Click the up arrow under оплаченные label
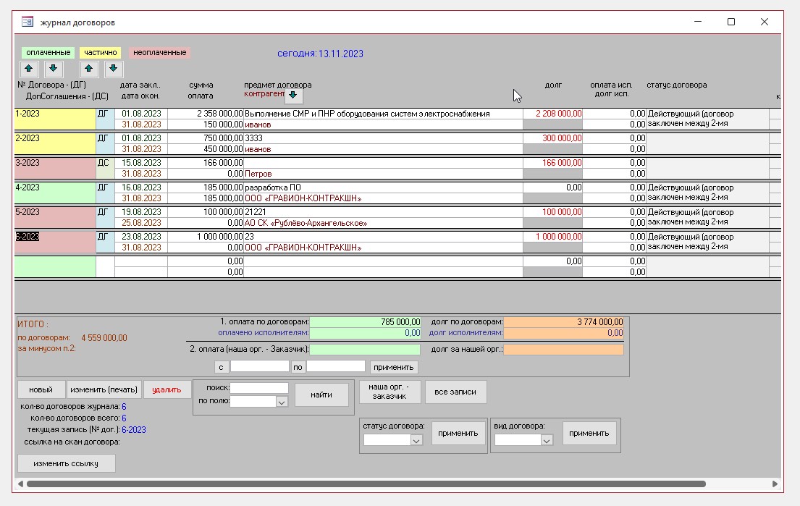This screenshot has height=506, width=800. tap(29, 69)
